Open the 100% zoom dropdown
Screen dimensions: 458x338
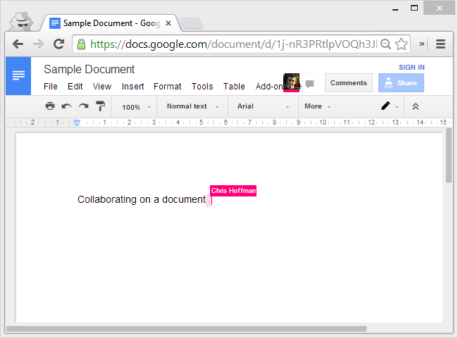[x=135, y=107]
